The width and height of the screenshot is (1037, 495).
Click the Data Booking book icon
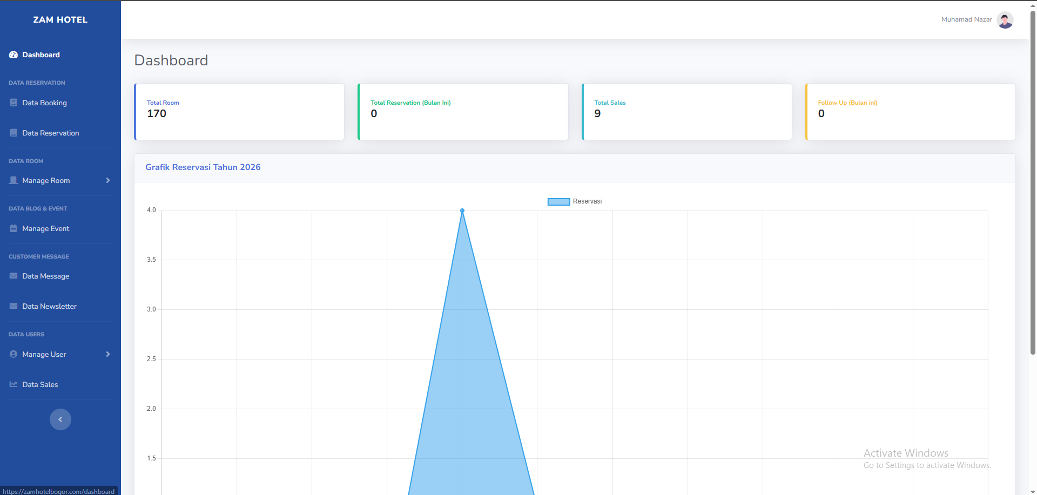tap(14, 103)
